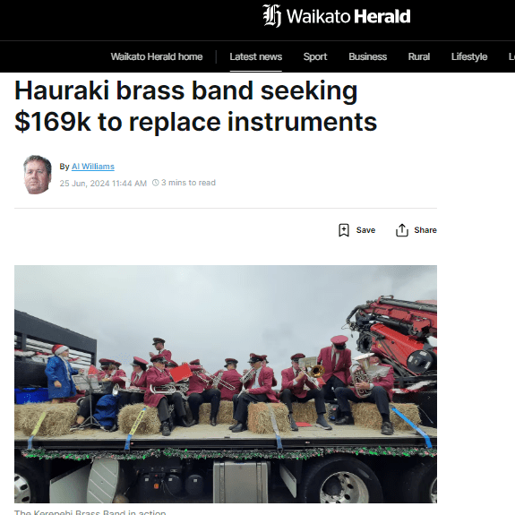Image resolution: width=515 pixels, height=515 pixels.
Task: Open the Lifestyle section
Action: click(x=469, y=56)
